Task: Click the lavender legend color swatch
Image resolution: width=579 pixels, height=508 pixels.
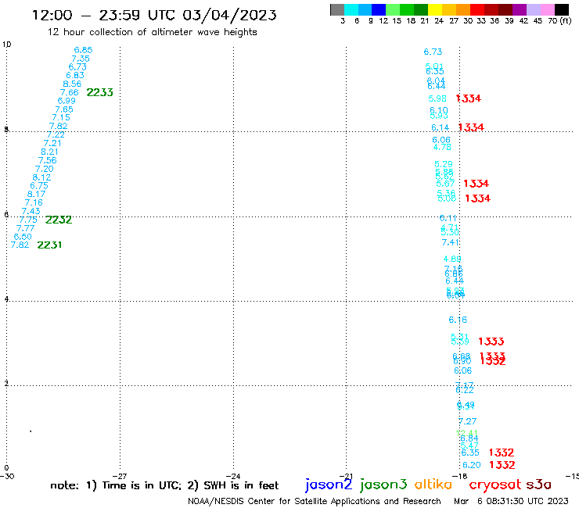Action: [533, 10]
